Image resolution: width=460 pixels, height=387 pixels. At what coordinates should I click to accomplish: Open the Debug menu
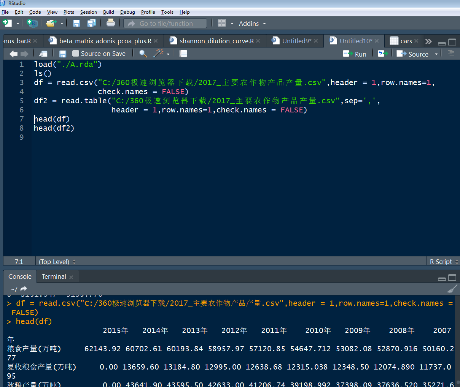point(127,12)
